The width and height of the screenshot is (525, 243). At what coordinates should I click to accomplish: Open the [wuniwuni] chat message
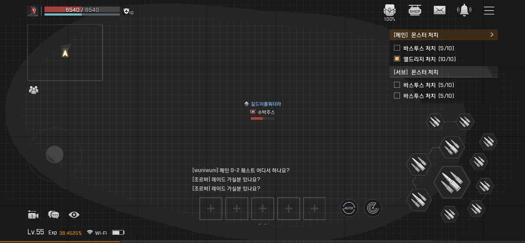241,170
